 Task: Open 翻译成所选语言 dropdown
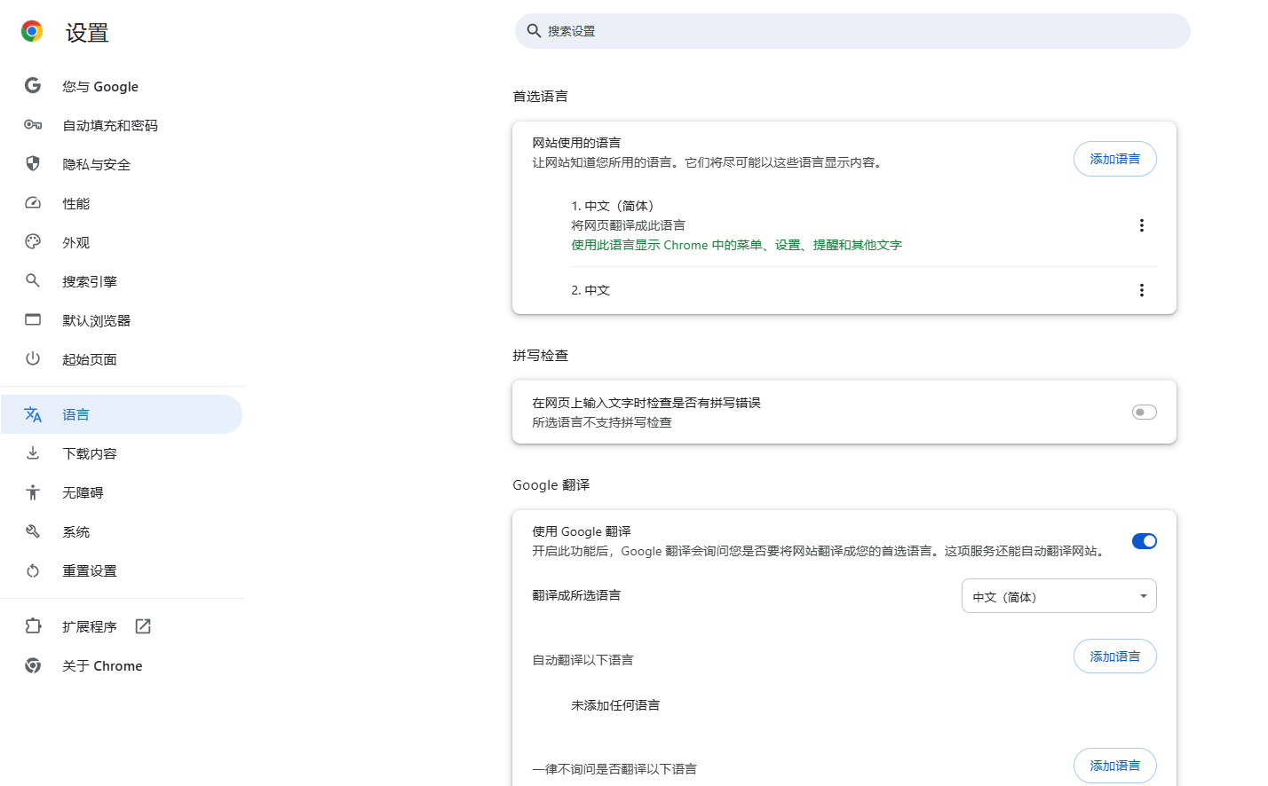(1059, 596)
